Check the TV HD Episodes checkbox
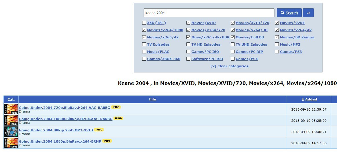 click(x=188, y=44)
